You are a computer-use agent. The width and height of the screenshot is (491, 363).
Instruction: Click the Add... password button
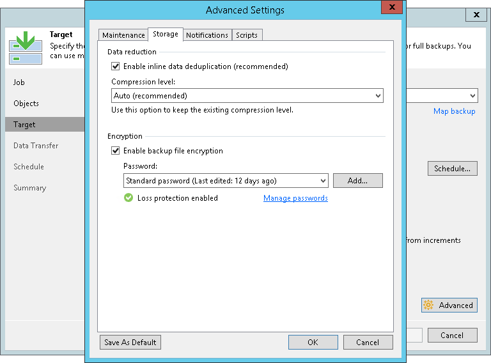coord(357,181)
